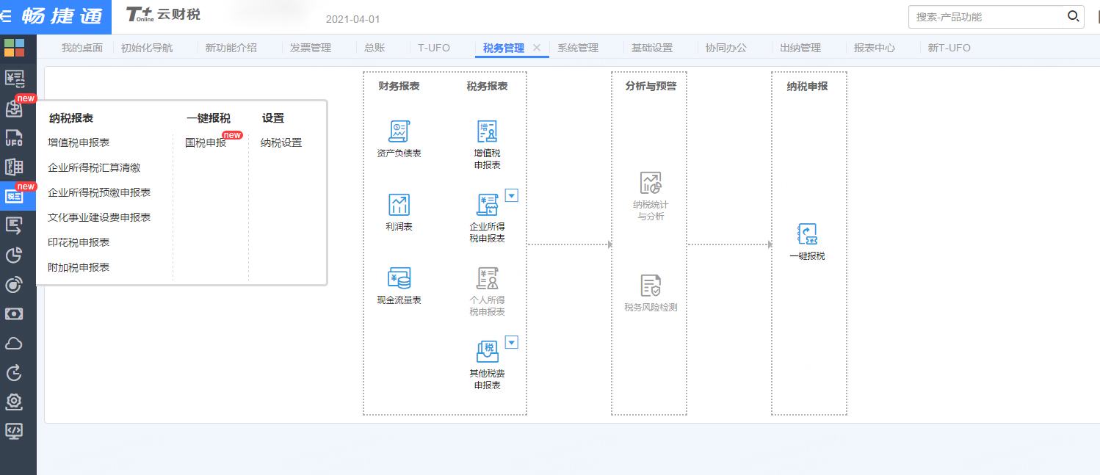Switch to the 发票管理 tab
This screenshot has width=1100, height=475.
coord(310,48)
